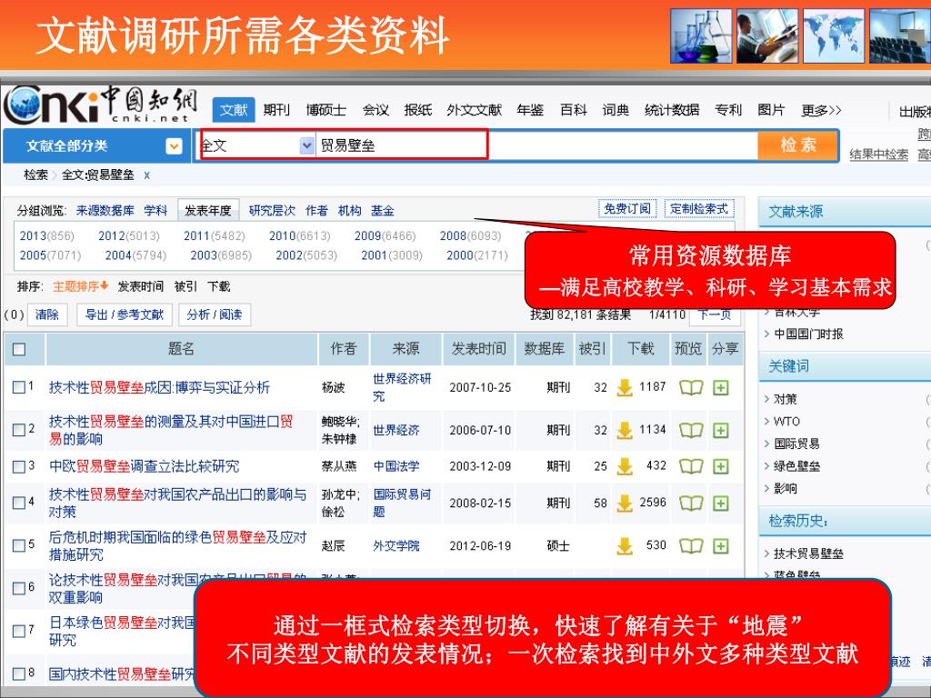This screenshot has width=931, height=698.
Task: Go to 下一页 results page
Action: (715, 314)
